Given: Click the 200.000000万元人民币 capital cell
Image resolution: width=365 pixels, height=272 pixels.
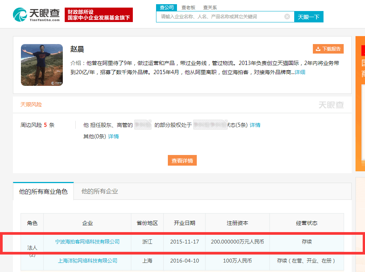Looking at the screenshot, I should [x=237, y=242].
